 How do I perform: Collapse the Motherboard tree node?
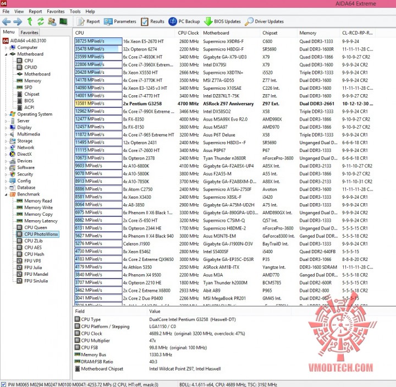click(x=6, y=54)
